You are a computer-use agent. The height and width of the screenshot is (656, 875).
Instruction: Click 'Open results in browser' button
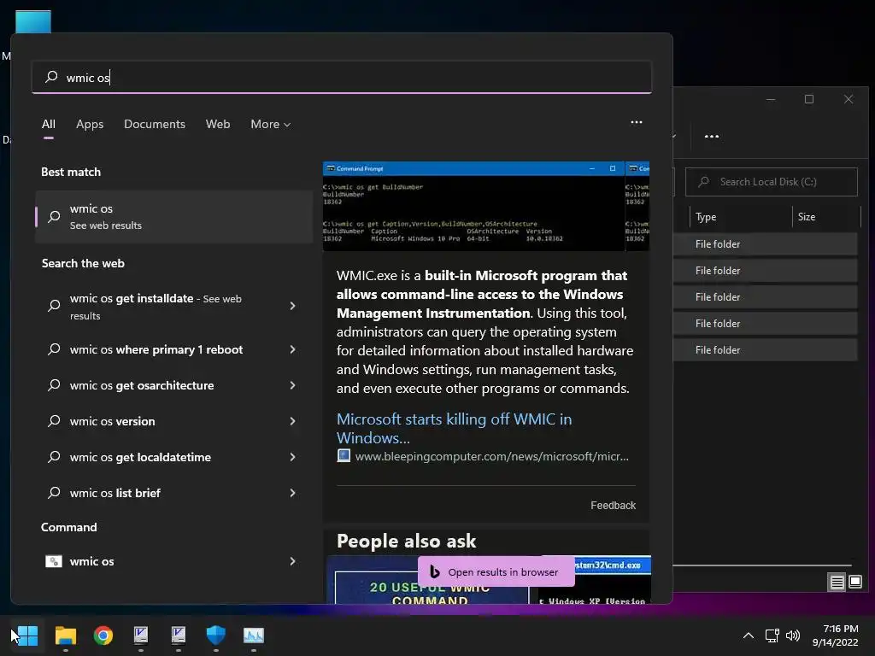[x=496, y=571]
